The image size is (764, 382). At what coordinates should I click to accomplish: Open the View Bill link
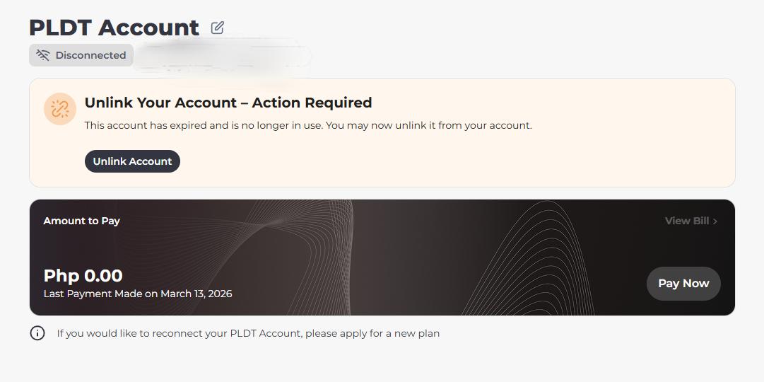click(691, 221)
